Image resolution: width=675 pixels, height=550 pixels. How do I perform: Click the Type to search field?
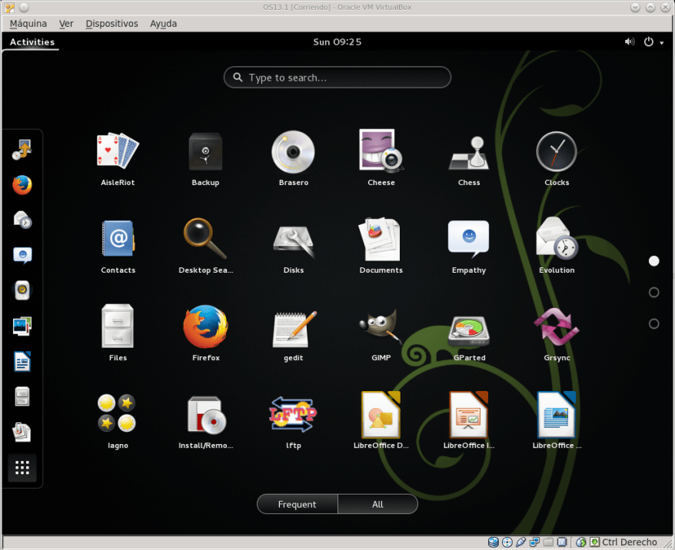337,78
